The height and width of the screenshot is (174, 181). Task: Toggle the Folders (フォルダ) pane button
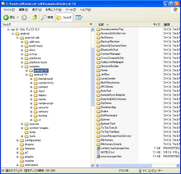click(x=64, y=17)
